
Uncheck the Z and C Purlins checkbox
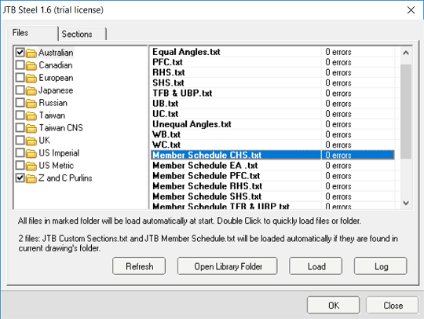pyautogui.click(x=20, y=178)
